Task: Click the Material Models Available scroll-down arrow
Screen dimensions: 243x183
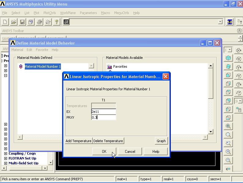Action: [x=211, y=132]
